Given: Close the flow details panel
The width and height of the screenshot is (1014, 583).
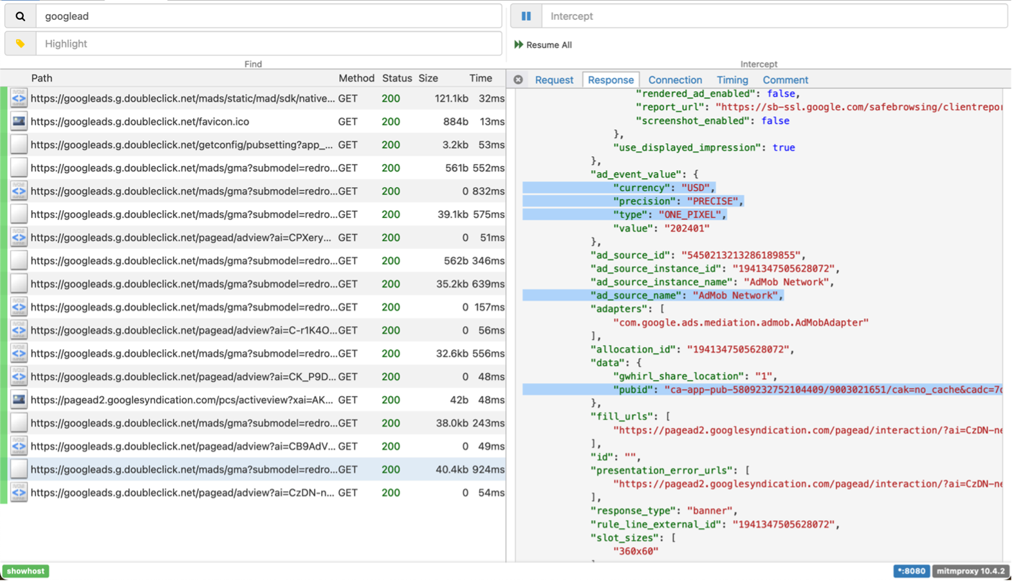Looking at the screenshot, I should pyautogui.click(x=518, y=80).
